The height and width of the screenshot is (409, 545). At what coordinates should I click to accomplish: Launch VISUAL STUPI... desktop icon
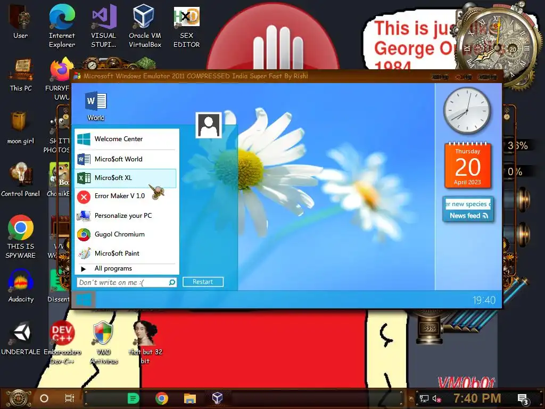click(104, 26)
